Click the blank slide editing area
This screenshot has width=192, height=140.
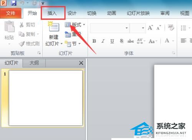(173, 101)
